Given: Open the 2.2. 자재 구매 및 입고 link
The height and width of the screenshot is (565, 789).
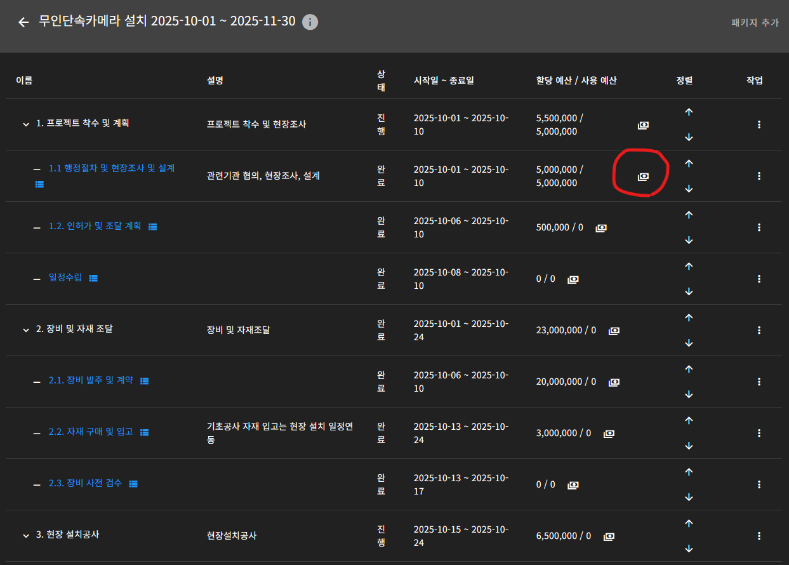Looking at the screenshot, I should 91,431.
